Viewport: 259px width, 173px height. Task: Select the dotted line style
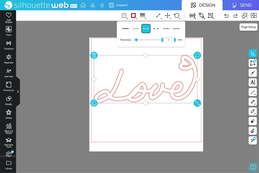click(x=136, y=29)
